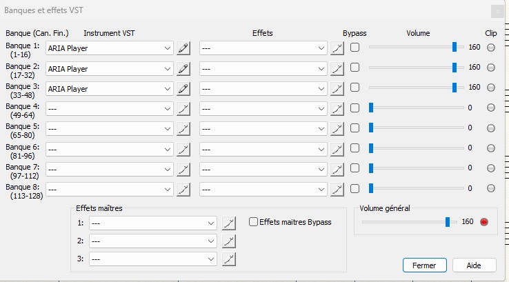The height and width of the screenshot is (282, 509).
Task: Open the Banque 1 VST instrument editor icon
Action: tap(183, 48)
